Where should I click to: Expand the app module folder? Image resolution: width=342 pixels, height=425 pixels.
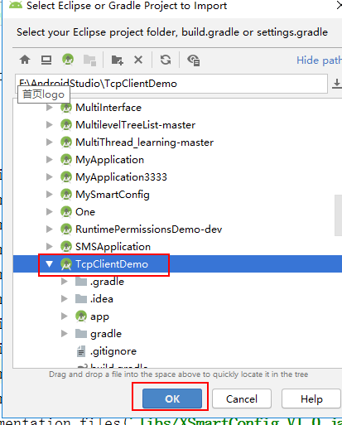[x=65, y=316]
